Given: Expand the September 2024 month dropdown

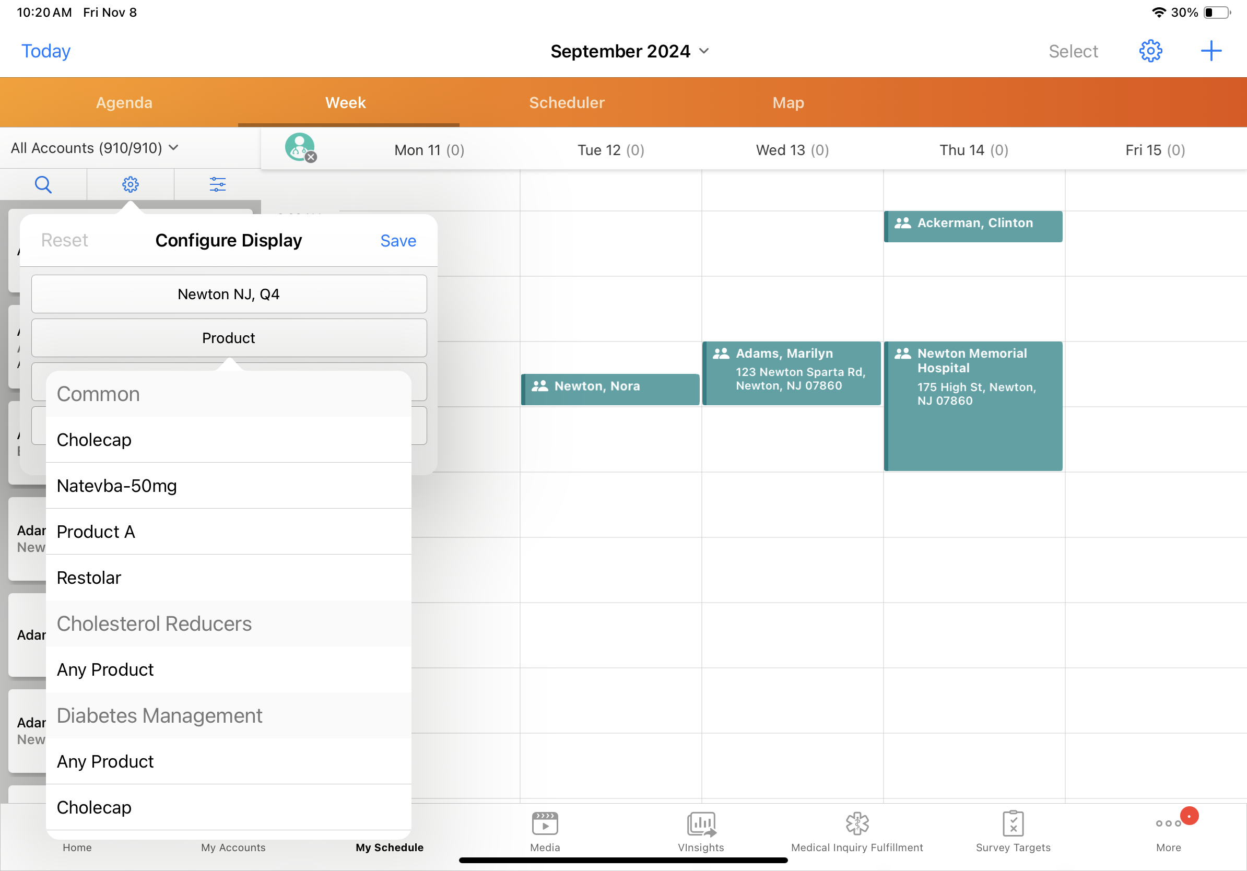Looking at the screenshot, I should click(x=629, y=51).
